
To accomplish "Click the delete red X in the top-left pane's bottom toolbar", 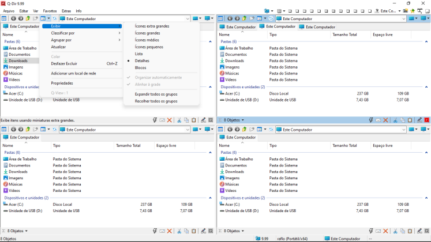I will 170,120.
